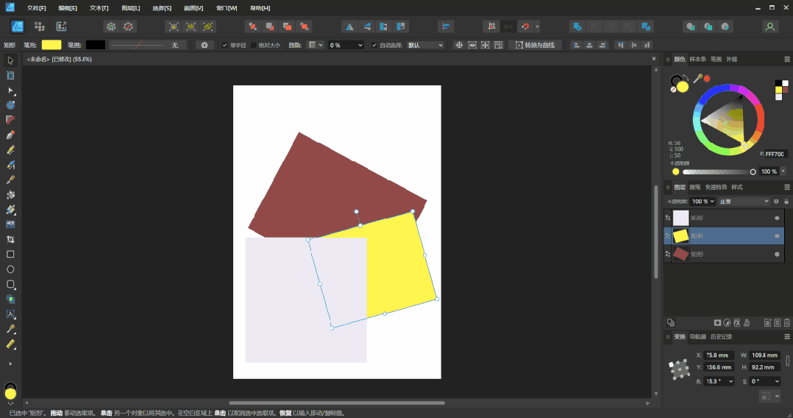
Task: Activate the Artistic Text tool
Action: 10,314
